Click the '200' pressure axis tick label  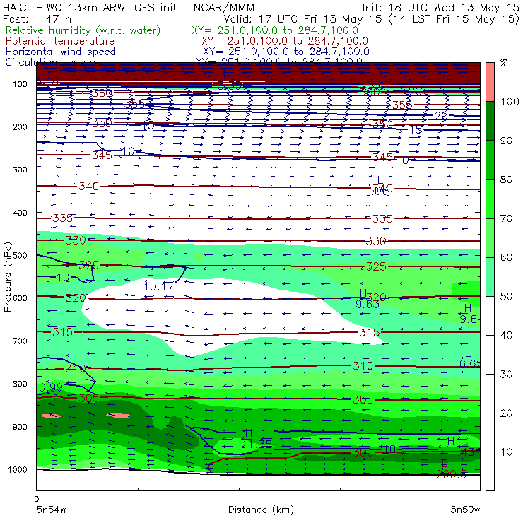(20, 127)
